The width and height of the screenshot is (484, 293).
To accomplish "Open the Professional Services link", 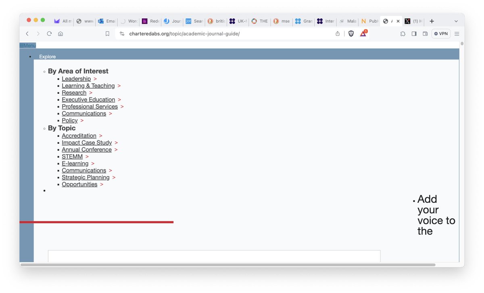I will pos(90,107).
